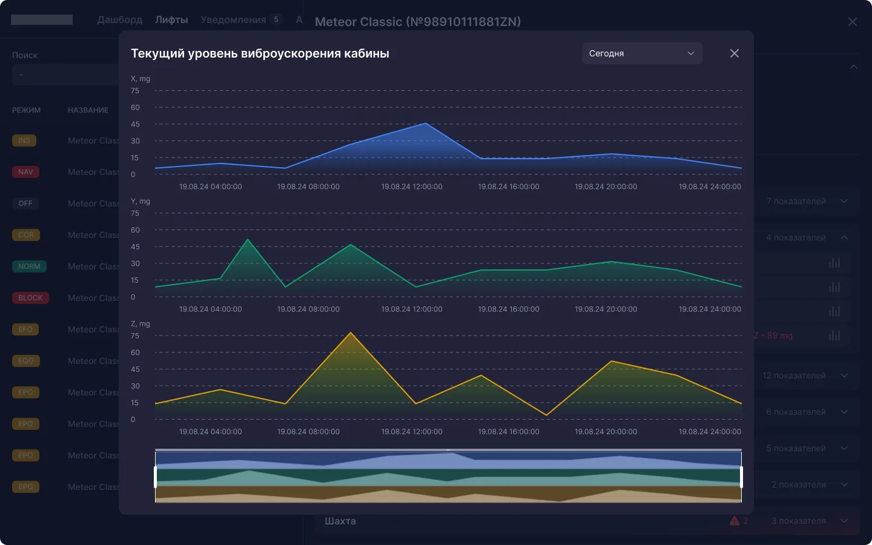Click the NAV mode badge
872x545 pixels.
[x=25, y=172]
